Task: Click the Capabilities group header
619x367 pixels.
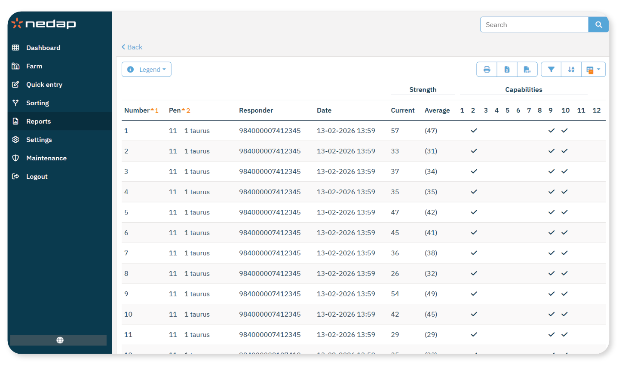Action: pyautogui.click(x=524, y=90)
